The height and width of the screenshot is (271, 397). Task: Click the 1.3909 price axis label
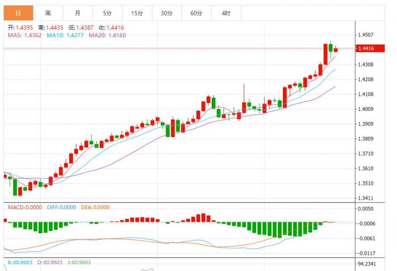pyautogui.click(x=366, y=124)
